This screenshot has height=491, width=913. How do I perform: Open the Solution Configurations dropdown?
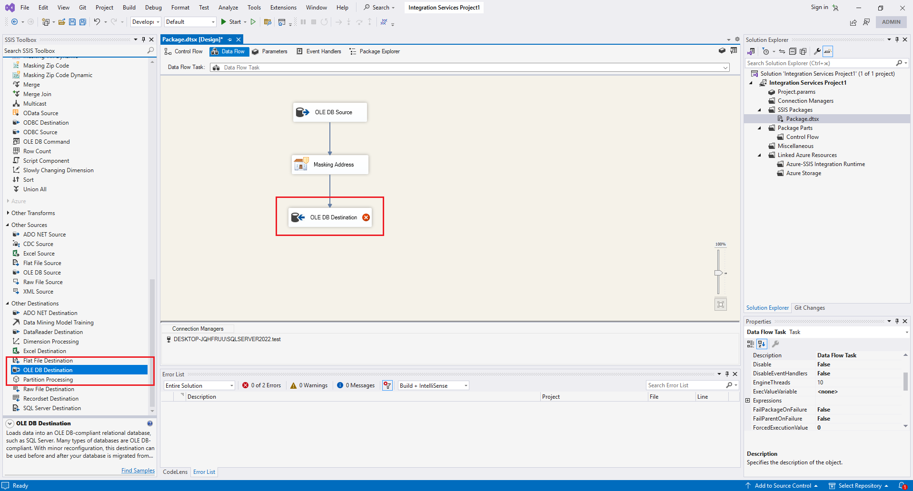tap(146, 22)
